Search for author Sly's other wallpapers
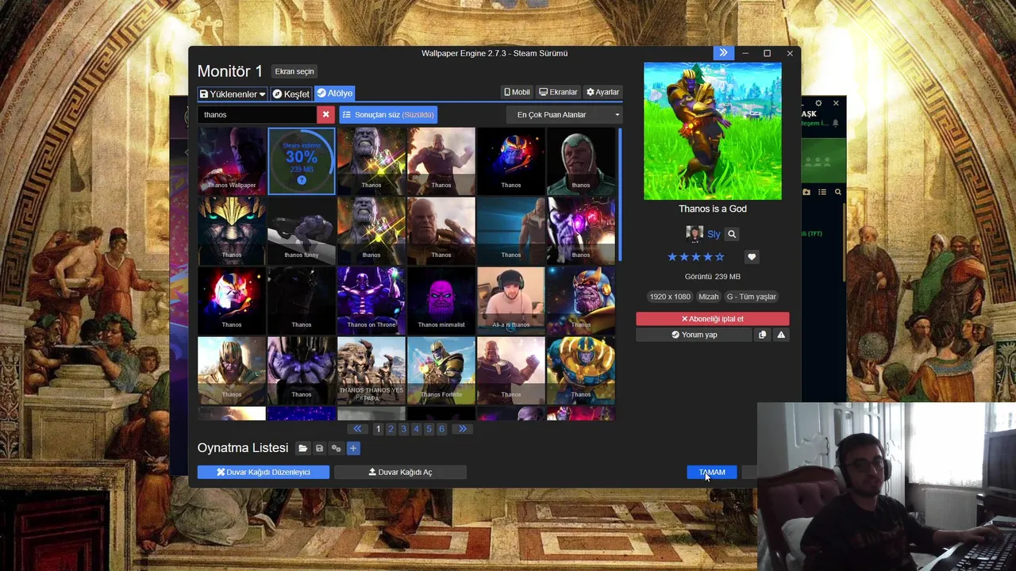The image size is (1016, 571). 732,234
